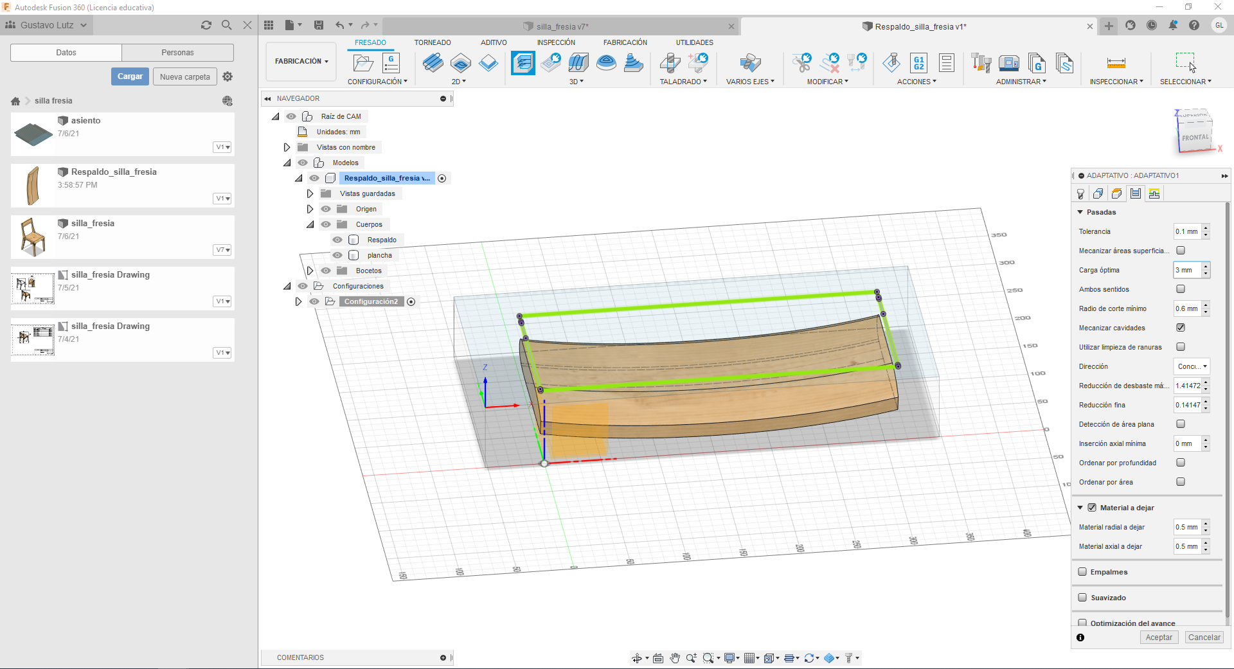Switch to the TORNEADO tab
The image size is (1234, 669).
[x=433, y=42]
